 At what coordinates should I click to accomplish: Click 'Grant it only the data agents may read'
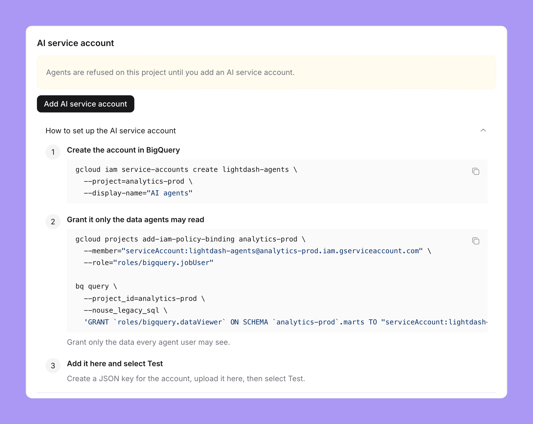pyautogui.click(x=135, y=219)
